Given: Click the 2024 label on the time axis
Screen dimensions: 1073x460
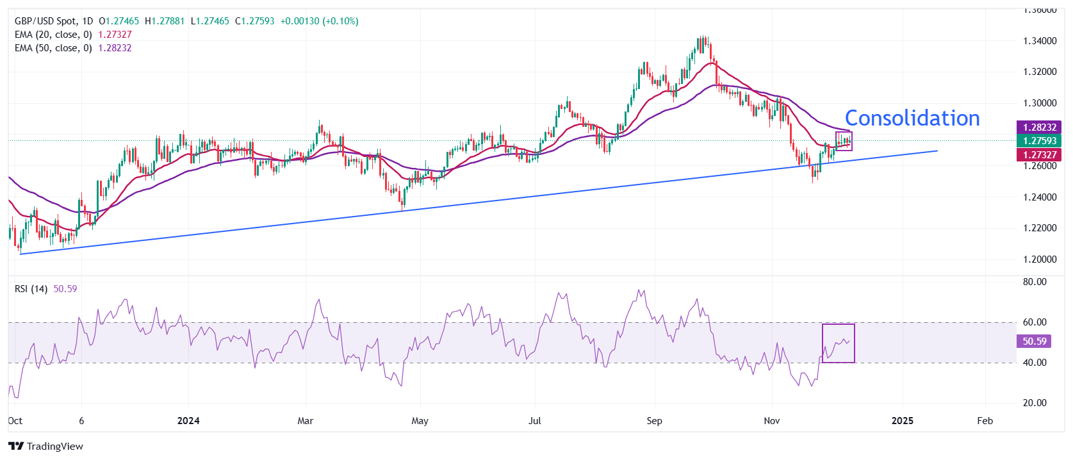Looking at the screenshot, I should click(188, 421).
